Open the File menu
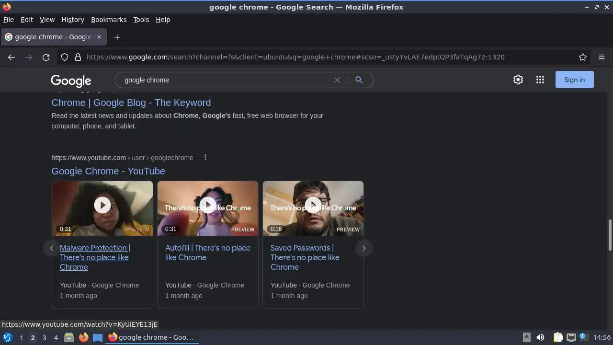The height and width of the screenshot is (345, 613). pos(9,20)
